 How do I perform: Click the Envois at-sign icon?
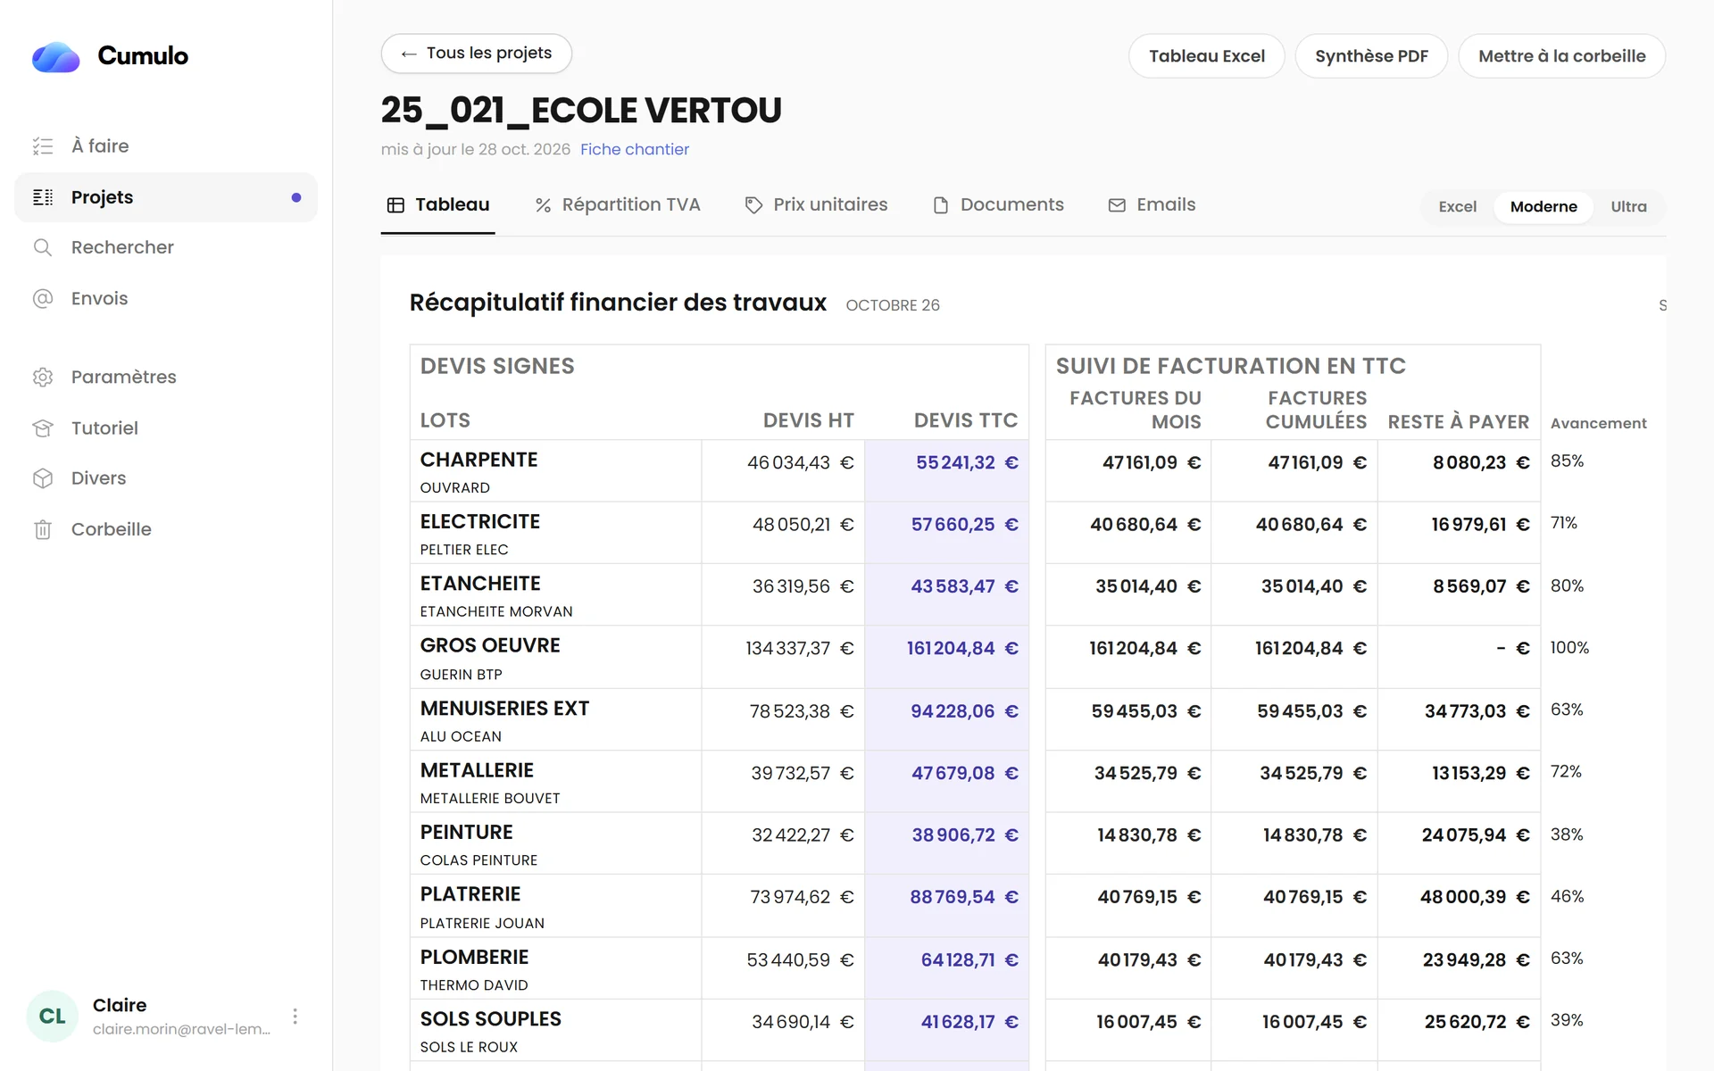pyautogui.click(x=43, y=298)
